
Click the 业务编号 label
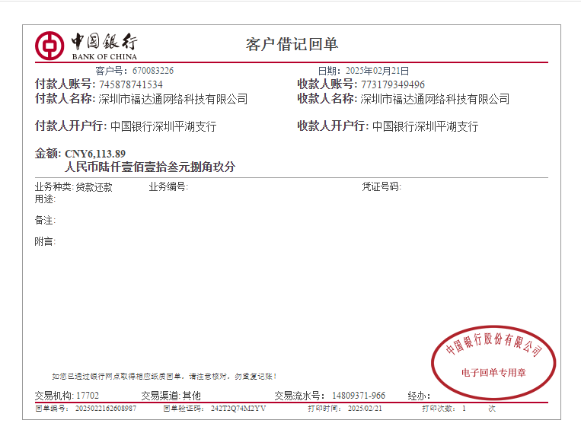[x=168, y=186]
